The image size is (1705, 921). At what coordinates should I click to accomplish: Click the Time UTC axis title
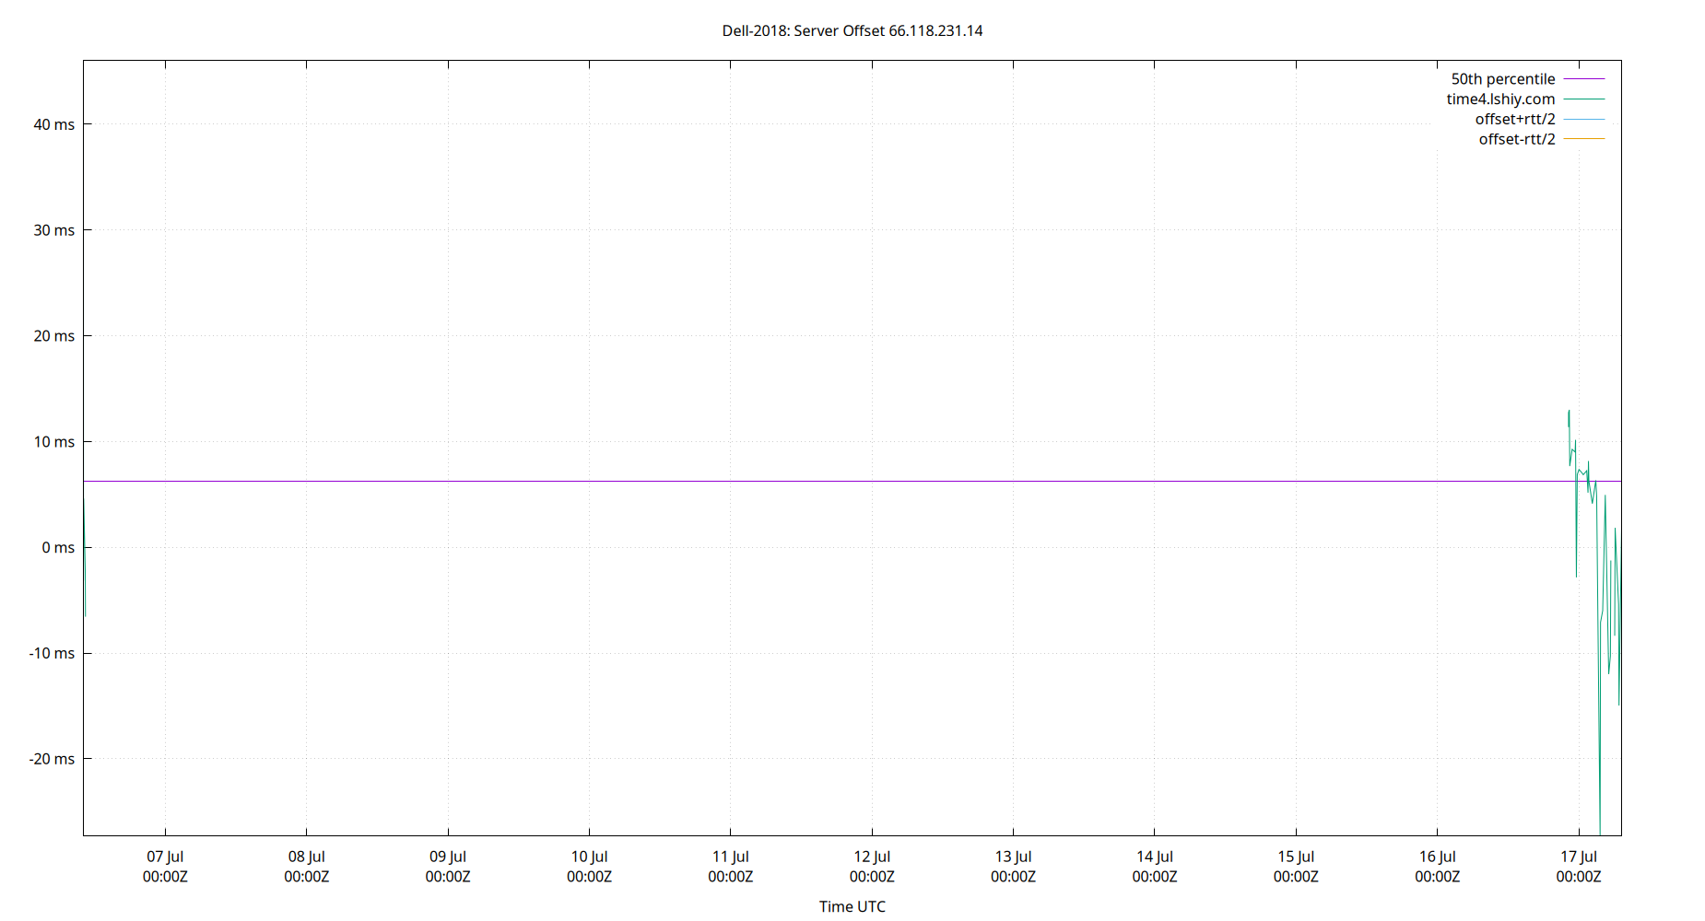pos(852,906)
